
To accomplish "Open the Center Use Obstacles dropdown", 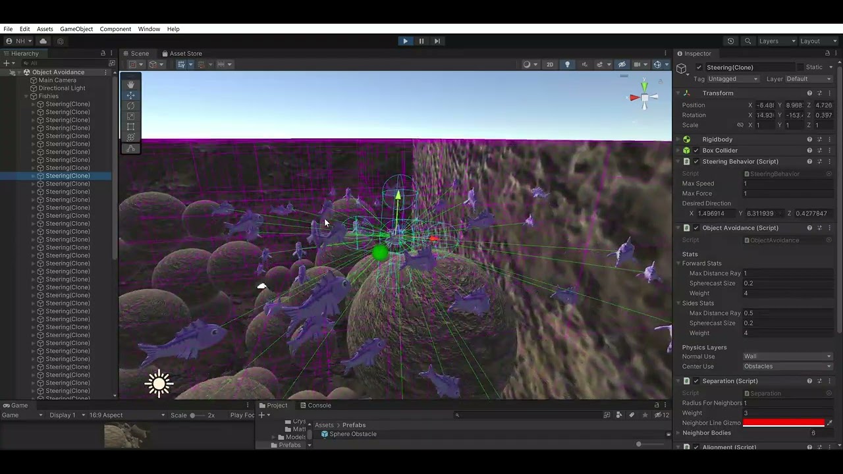I will coord(788,367).
